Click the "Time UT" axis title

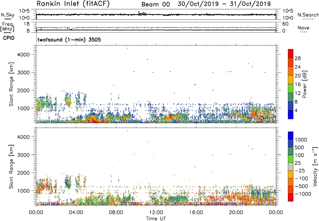pyautogui.click(x=156, y=219)
